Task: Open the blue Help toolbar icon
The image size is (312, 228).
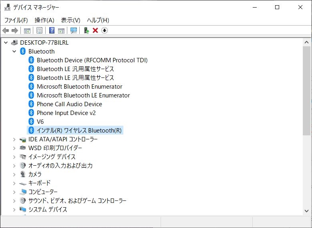Action: (52, 30)
